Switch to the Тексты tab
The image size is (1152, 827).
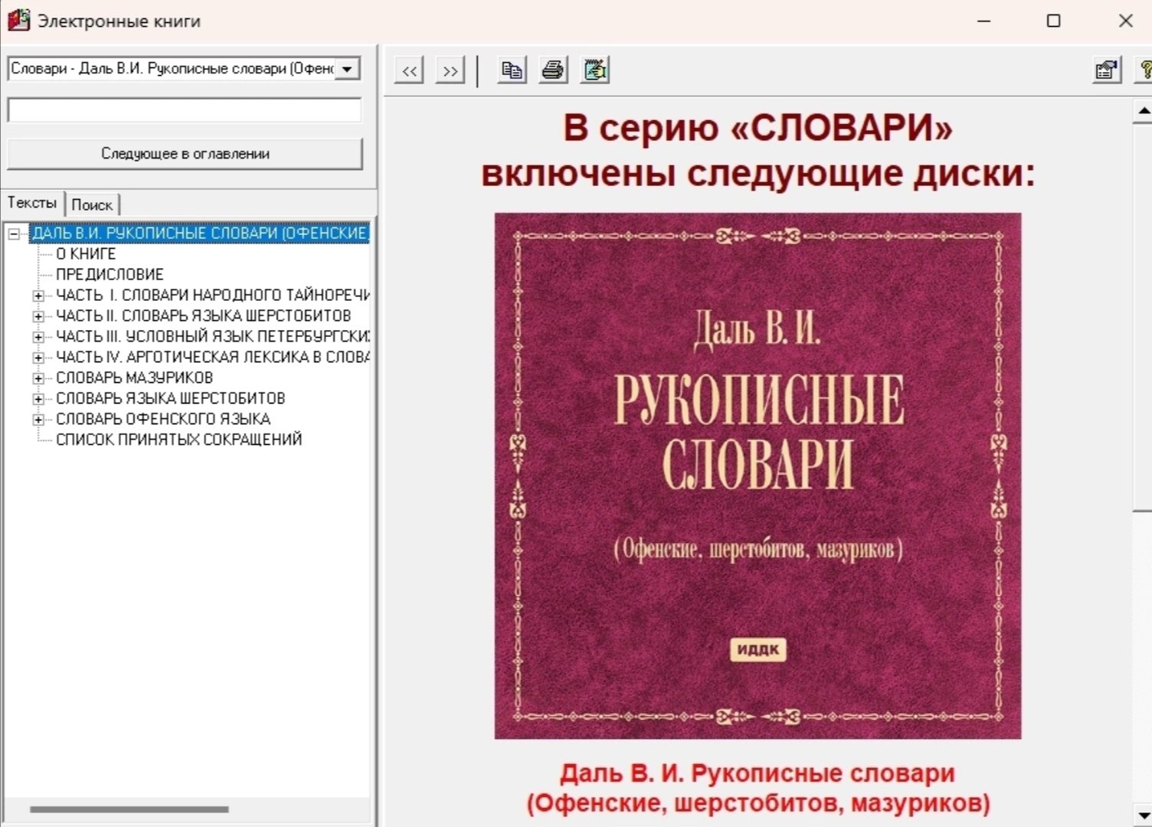point(32,203)
